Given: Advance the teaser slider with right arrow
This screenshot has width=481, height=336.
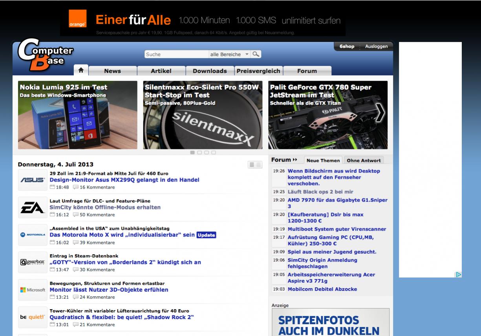Looking at the screenshot, I should pos(380,114).
